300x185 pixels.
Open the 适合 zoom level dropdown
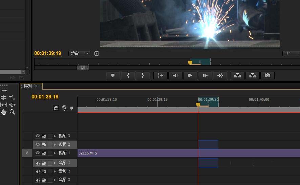pyautogui.click(x=79, y=53)
